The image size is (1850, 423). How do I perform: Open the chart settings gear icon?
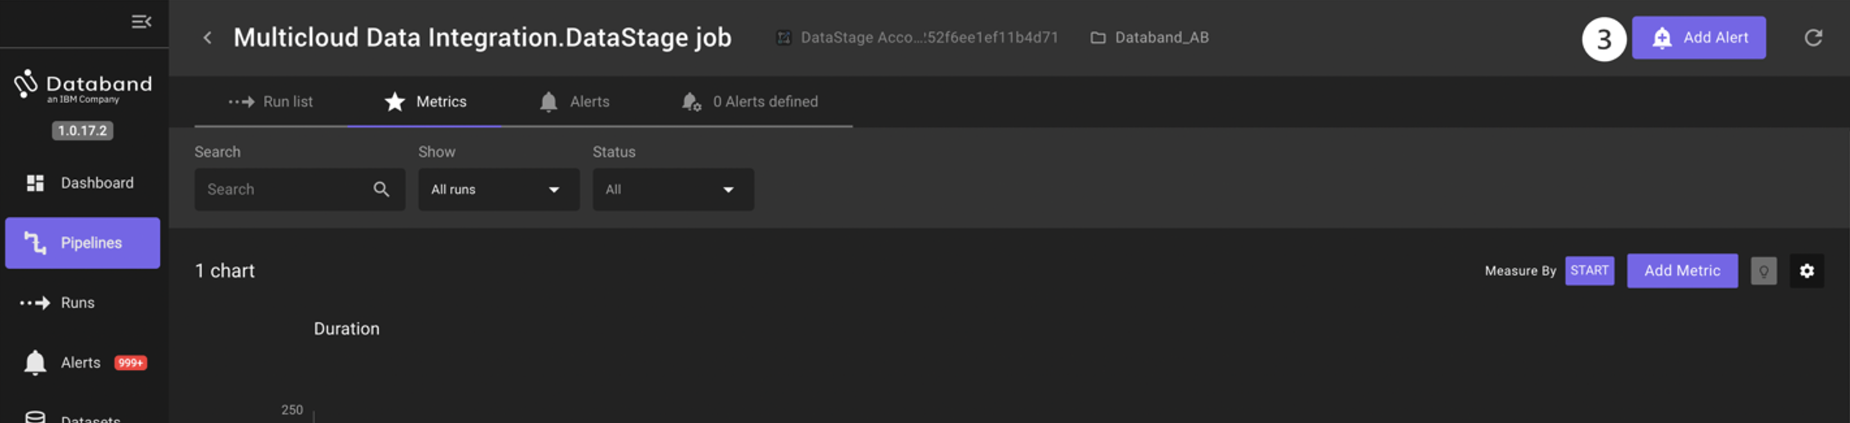pos(1806,271)
